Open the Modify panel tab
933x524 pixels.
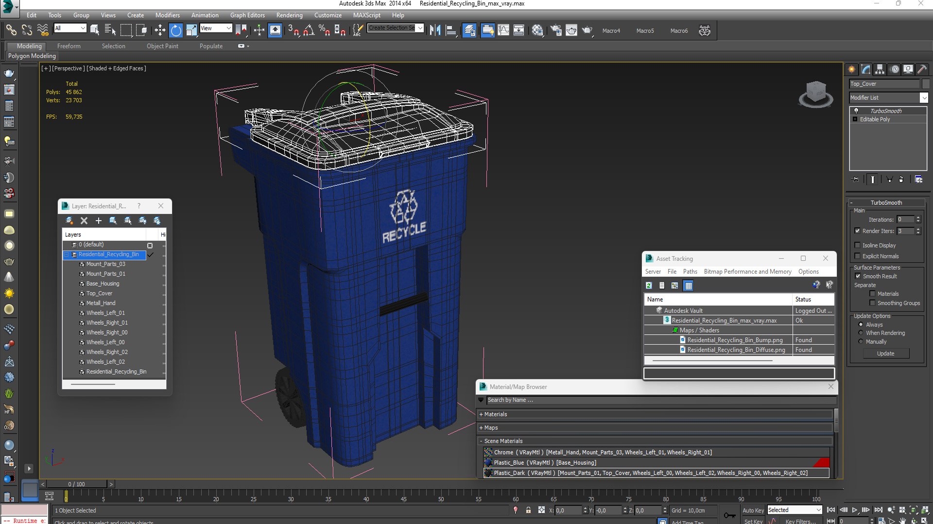pos(866,69)
